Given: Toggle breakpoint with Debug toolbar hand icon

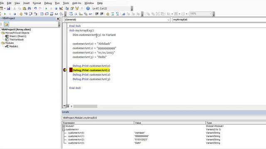Looking at the screenshot, I should 21,14.
